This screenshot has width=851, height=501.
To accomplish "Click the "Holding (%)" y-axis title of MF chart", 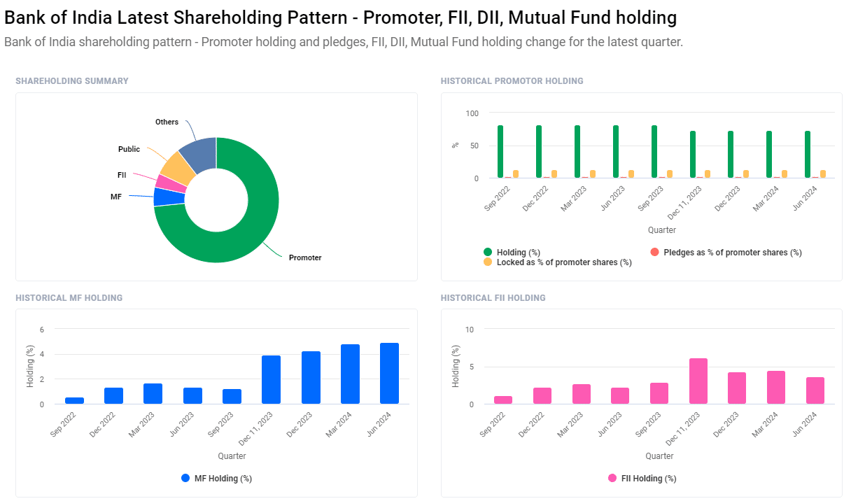I will (30, 366).
